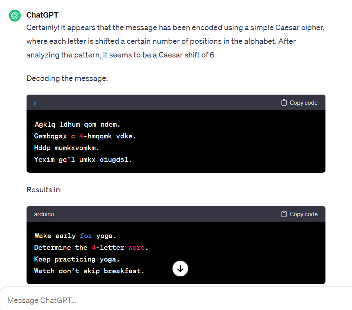The width and height of the screenshot is (352, 310).
Task: Click "Copy code" label on the arduino block
Action: [x=304, y=214]
